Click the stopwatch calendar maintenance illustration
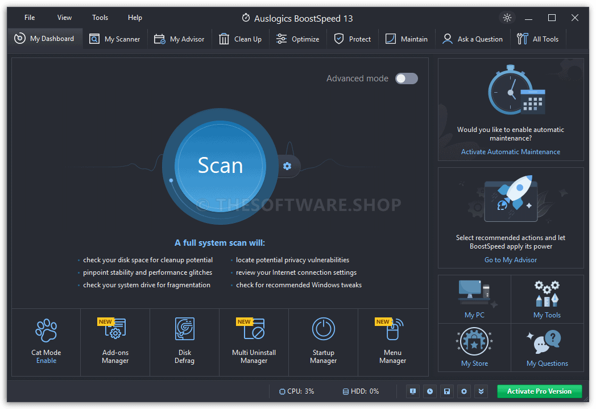This screenshot has width=596, height=409. (516, 90)
